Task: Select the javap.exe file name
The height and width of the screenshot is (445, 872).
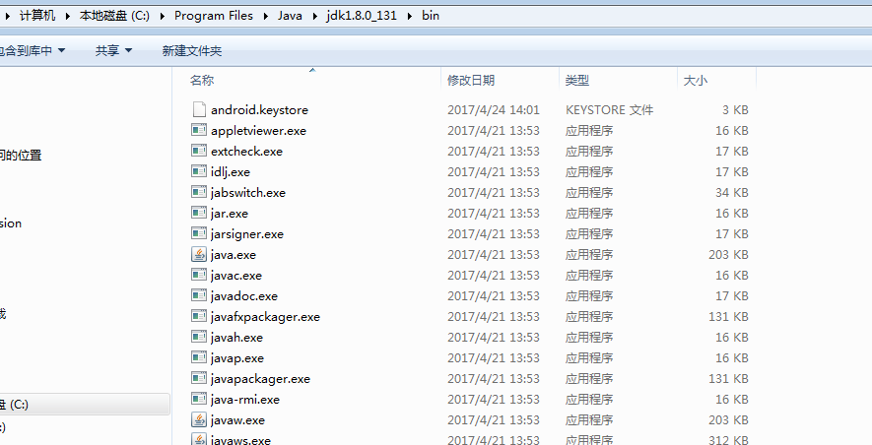Action: pos(237,358)
